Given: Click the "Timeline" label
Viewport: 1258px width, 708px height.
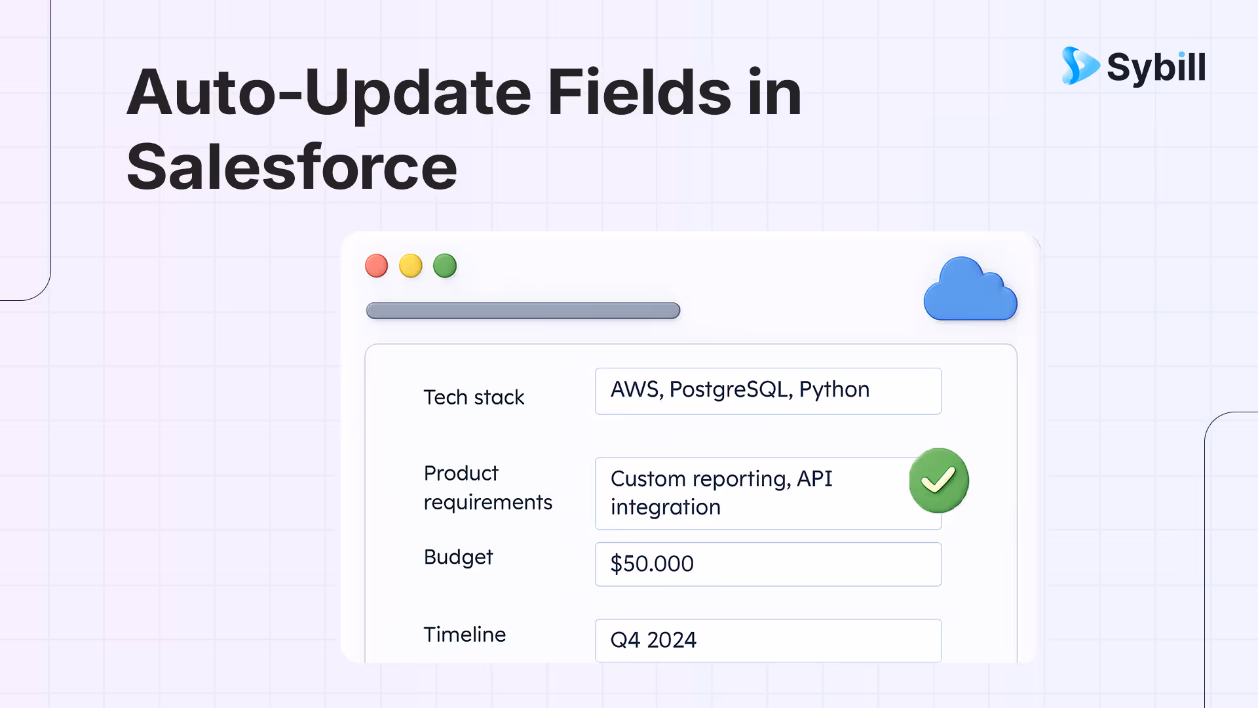Looking at the screenshot, I should [x=465, y=635].
